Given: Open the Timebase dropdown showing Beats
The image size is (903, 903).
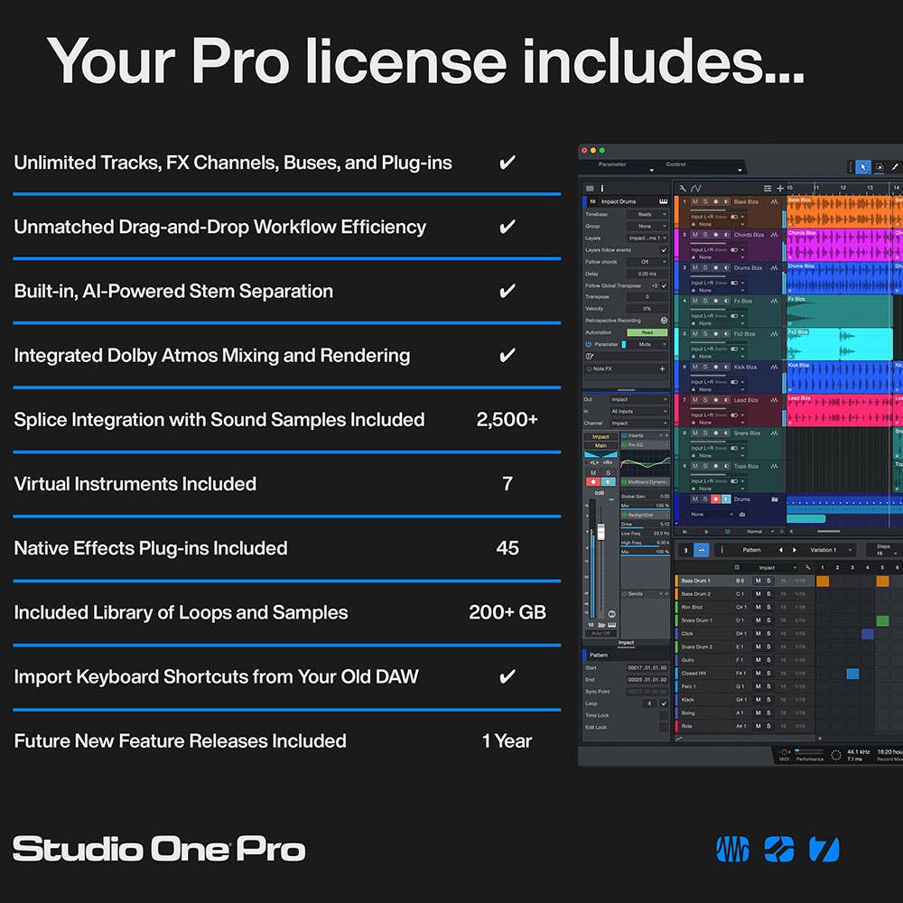Looking at the screenshot, I should 646,214.
